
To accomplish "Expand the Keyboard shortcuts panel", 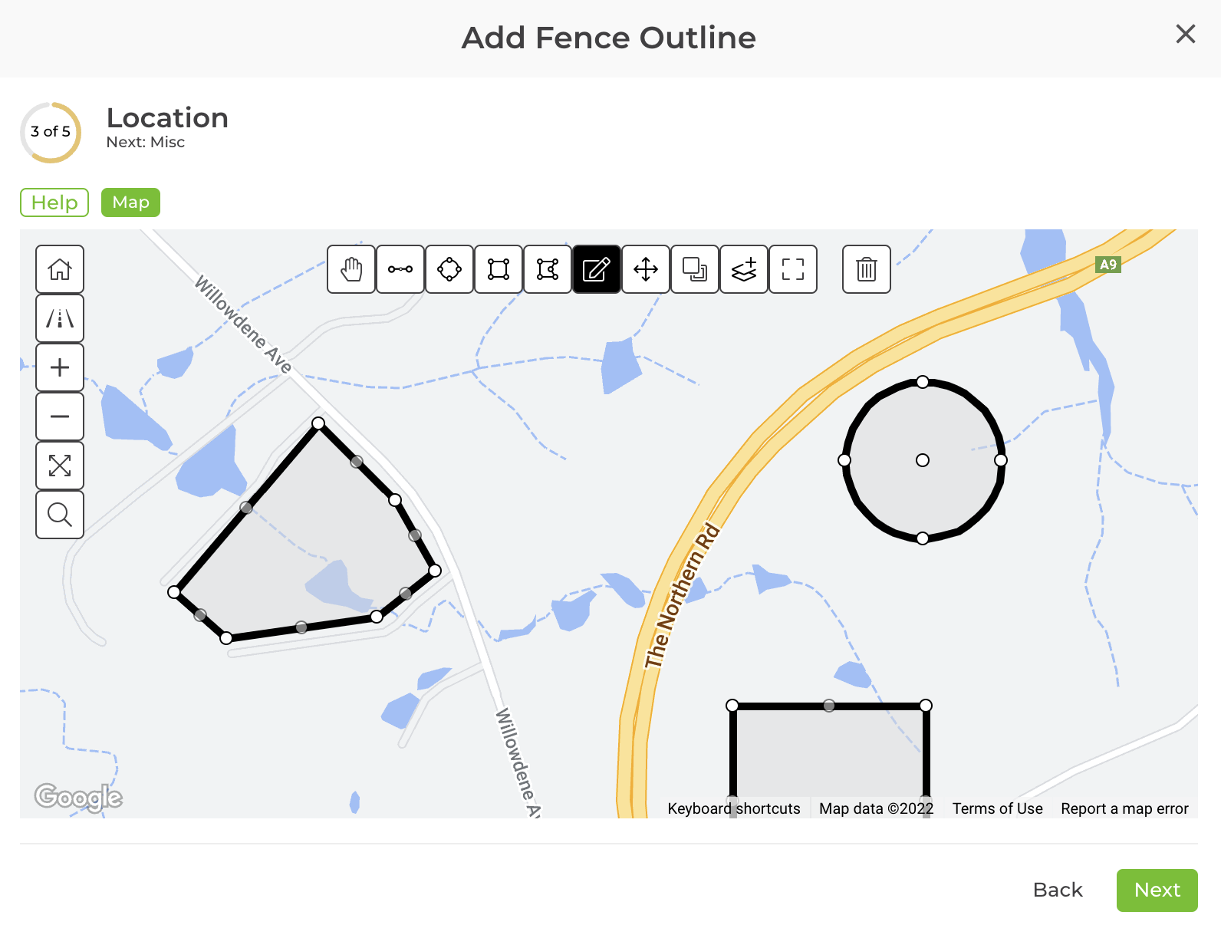I will [734, 808].
